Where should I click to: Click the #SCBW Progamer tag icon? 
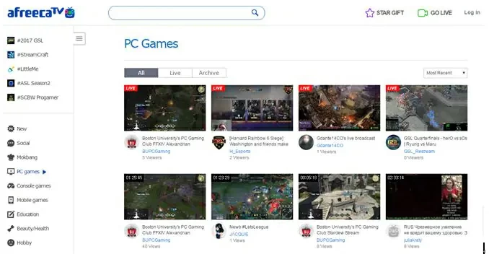[x=11, y=97]
